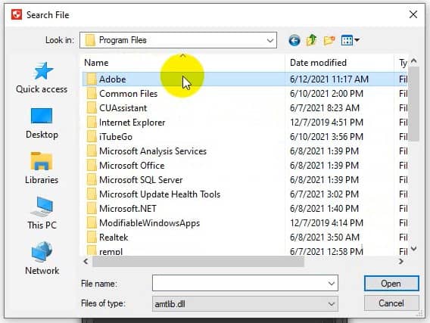This screenshot has width=430, height=323.
Task: Click the horizontal scrollbar right arrow
Action: [401, 262]
